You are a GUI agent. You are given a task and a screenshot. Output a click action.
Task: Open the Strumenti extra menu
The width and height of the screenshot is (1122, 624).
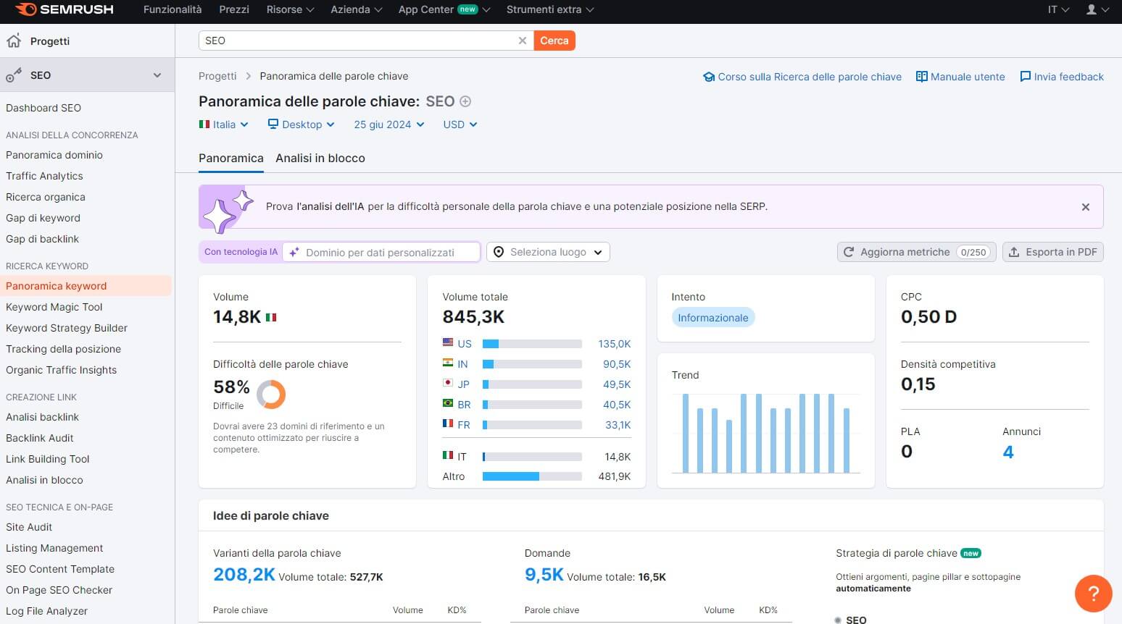click(550, 9)
